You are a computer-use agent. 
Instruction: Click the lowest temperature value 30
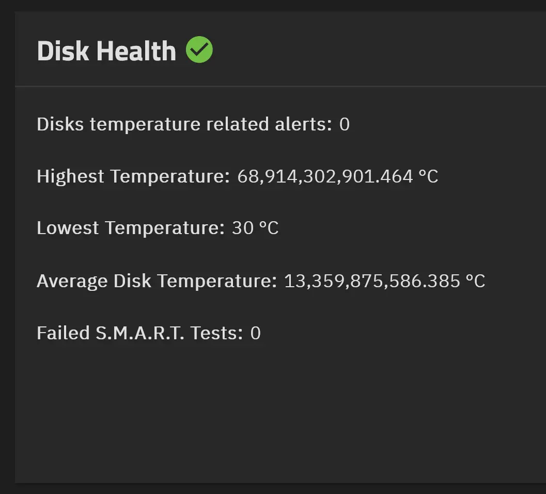(x=243, y=228)
